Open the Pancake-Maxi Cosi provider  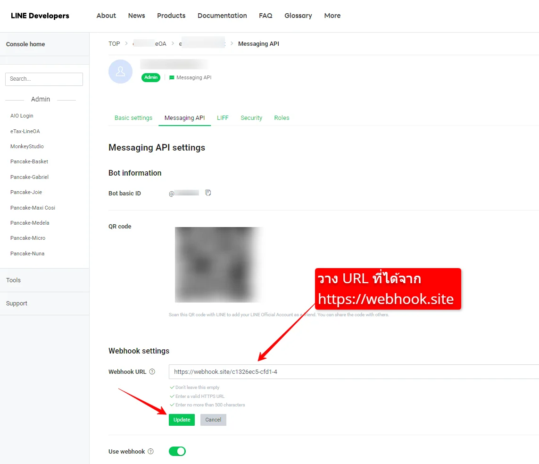click(33, 207)
